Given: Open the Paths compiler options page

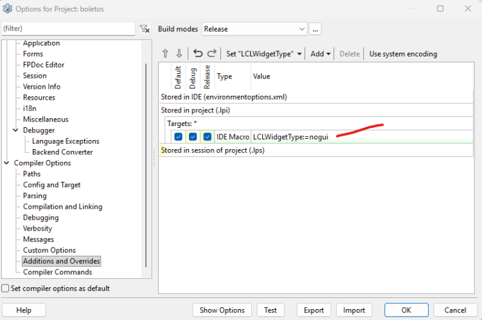Looking at the screenshot, I should point(31,173).
